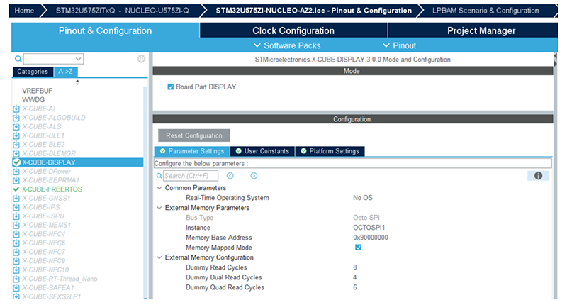Click the Reset Configuration button
Screen dimensions: 567x305
point(194,135)
